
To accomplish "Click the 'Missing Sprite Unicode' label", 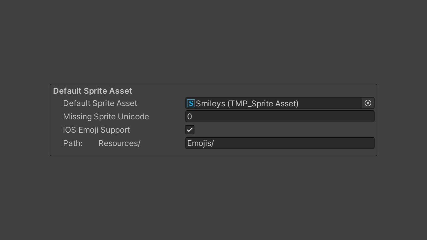I will coord(106,116).
